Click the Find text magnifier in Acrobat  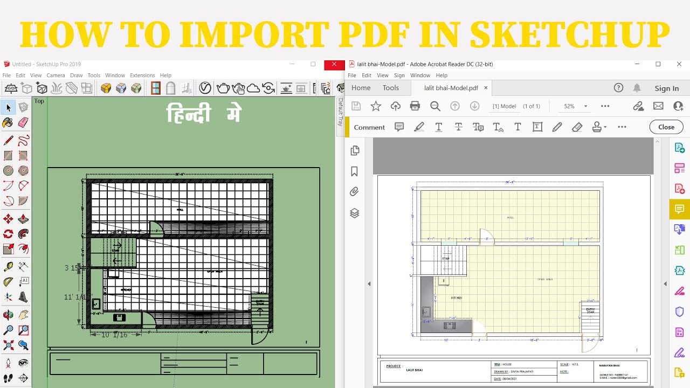(435, 106)
